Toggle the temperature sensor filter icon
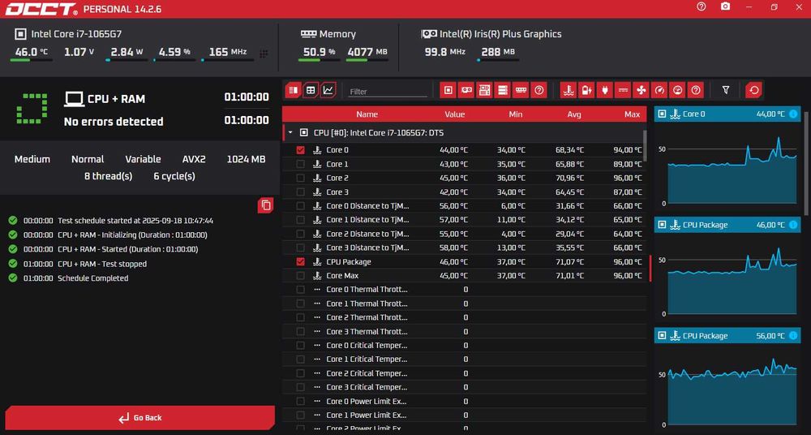This screenshot has height=435, width=811. click(x=569, y=90)
